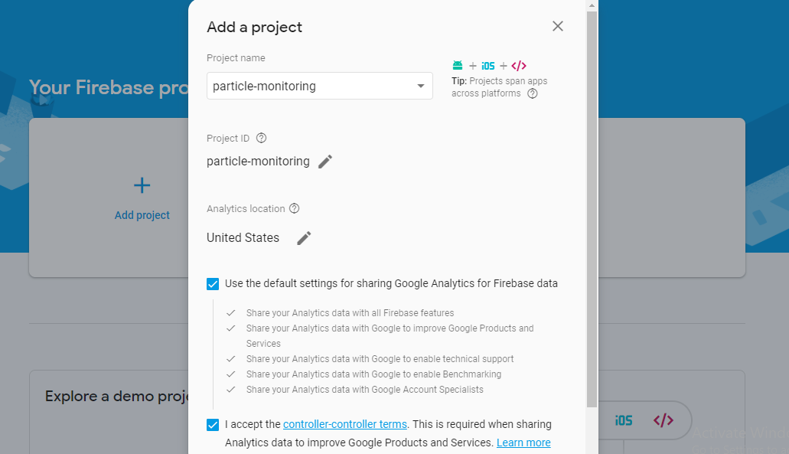Click the pink web code icon in tip
This screenshot has height=454, width=789.
coord(519,66)
